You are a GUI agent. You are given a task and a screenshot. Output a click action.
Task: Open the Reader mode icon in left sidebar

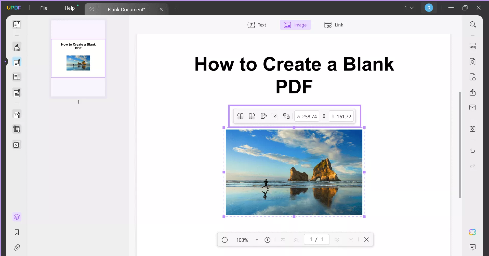click(17, 24)
